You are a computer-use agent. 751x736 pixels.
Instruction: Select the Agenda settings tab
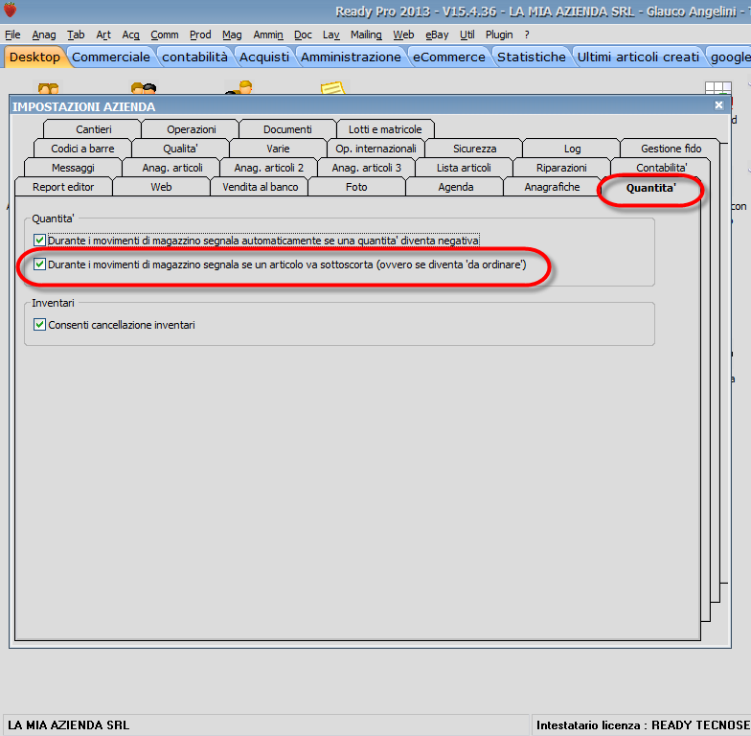(456, 186)
